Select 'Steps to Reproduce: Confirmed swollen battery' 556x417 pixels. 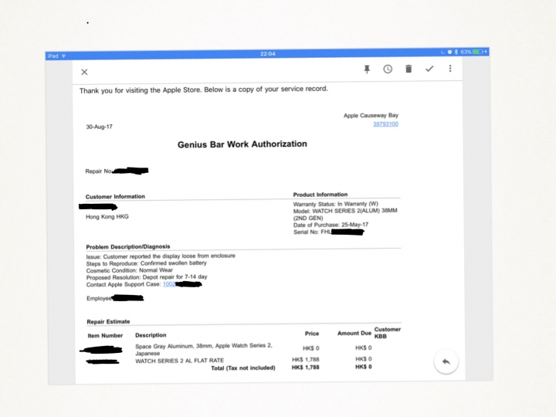(146, 263)
